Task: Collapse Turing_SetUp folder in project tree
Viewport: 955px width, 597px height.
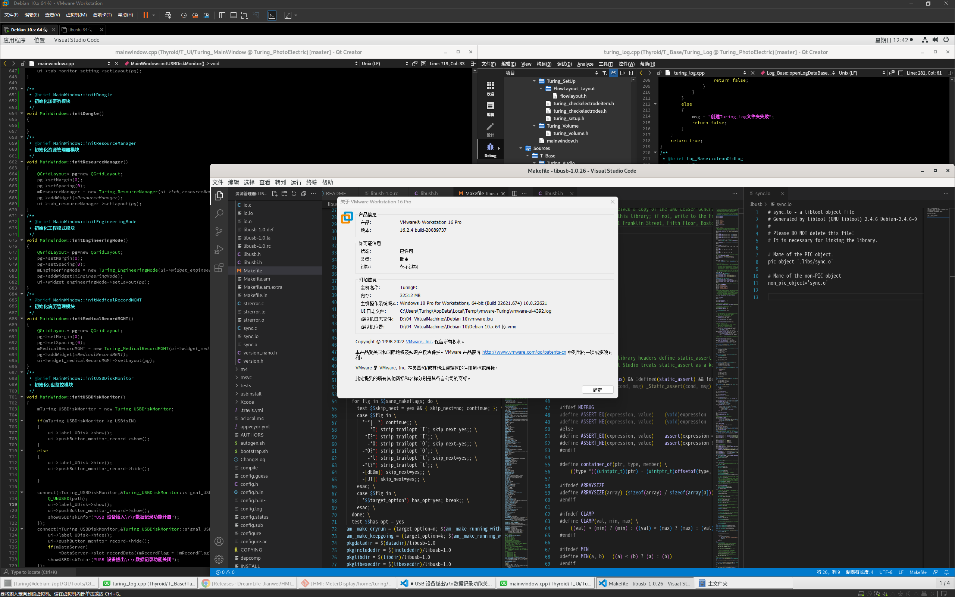Action: (534, 81)
